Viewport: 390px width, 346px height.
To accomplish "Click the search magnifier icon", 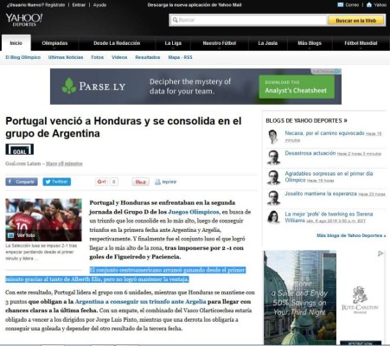I will (175, 20).
